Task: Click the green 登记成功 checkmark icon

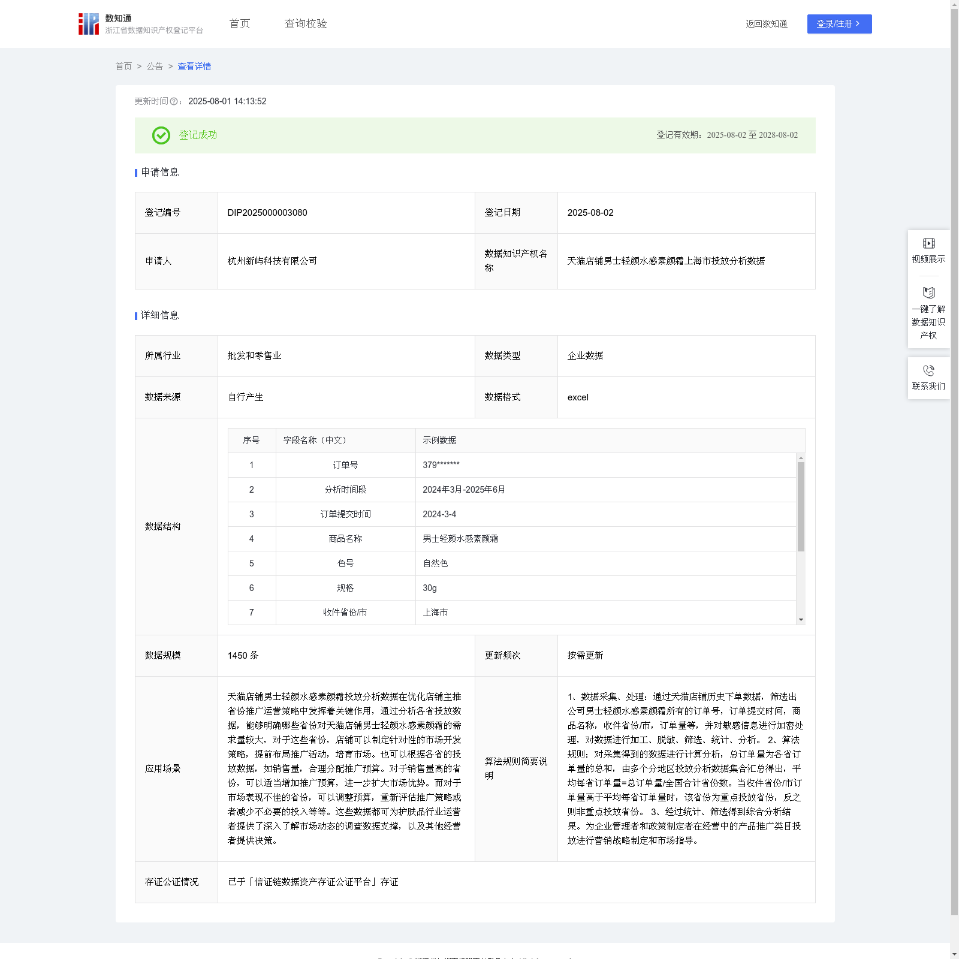Action: click(161, 135)
